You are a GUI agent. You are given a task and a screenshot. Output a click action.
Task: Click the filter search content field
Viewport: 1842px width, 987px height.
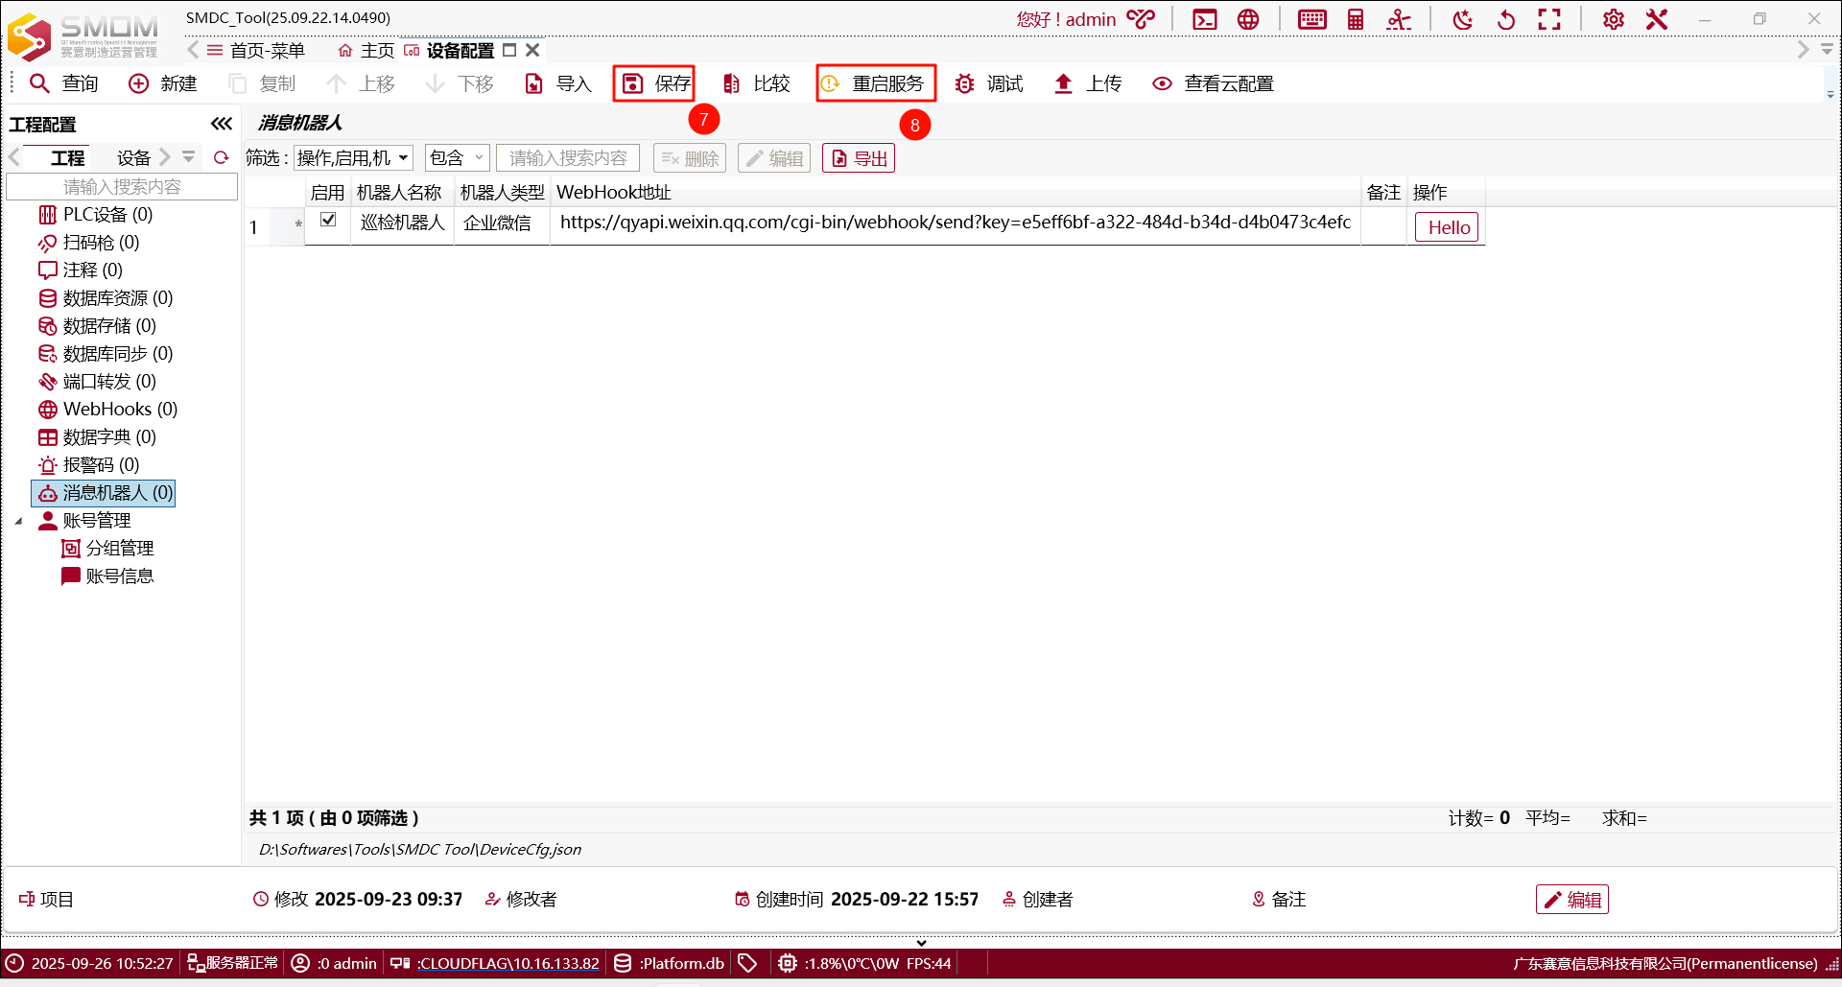(568, 158)
